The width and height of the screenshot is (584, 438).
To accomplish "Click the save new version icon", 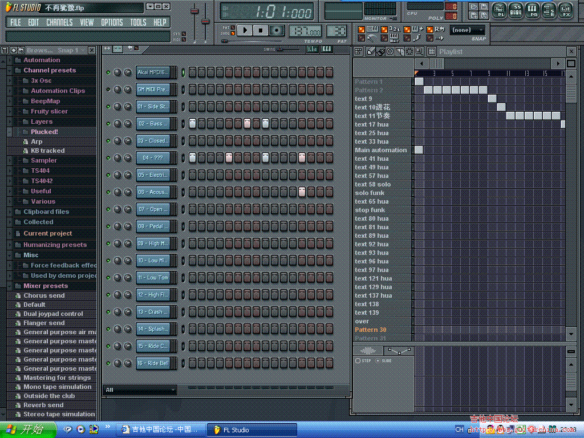I will point(473,15).
